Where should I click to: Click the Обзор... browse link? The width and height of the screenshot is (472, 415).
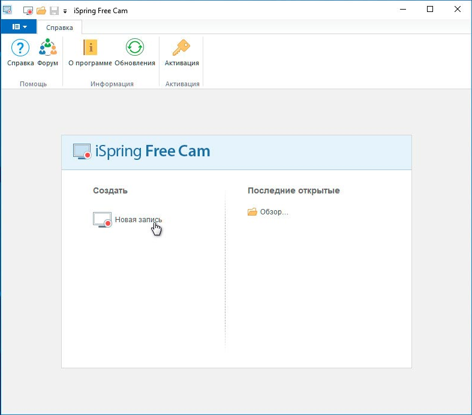[268, 212]
